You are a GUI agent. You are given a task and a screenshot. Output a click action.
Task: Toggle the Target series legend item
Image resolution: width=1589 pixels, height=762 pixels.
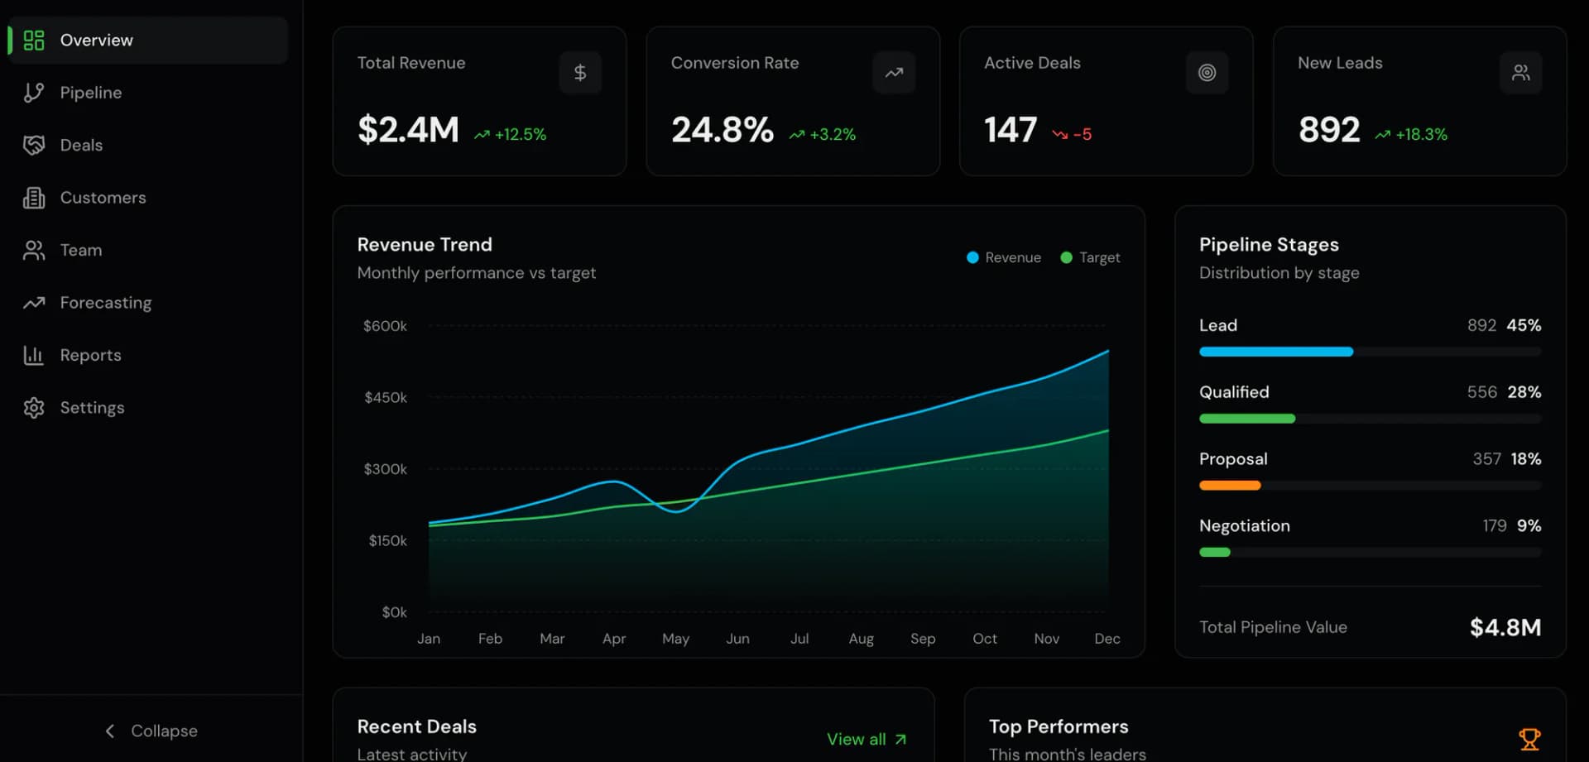(x=1091, y=257)
